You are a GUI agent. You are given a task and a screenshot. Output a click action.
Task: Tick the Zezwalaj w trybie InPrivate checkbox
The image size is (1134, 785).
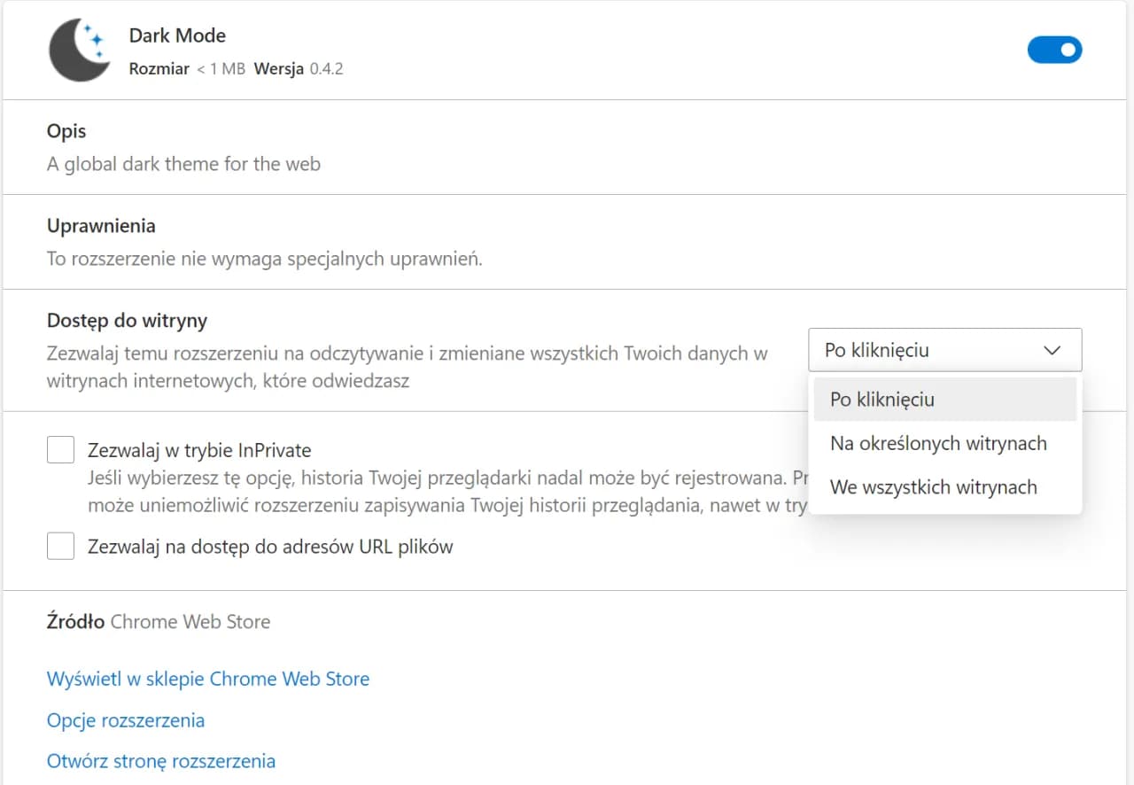coord(60,450)
